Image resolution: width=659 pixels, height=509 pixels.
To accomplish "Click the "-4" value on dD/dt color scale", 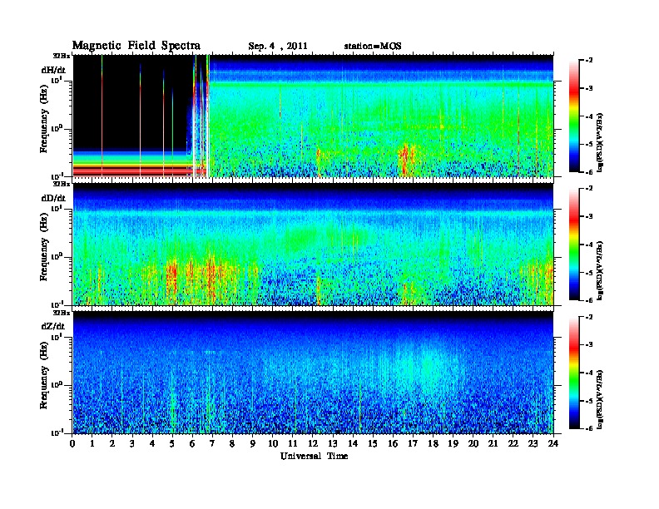I will [x=589, y=245].
